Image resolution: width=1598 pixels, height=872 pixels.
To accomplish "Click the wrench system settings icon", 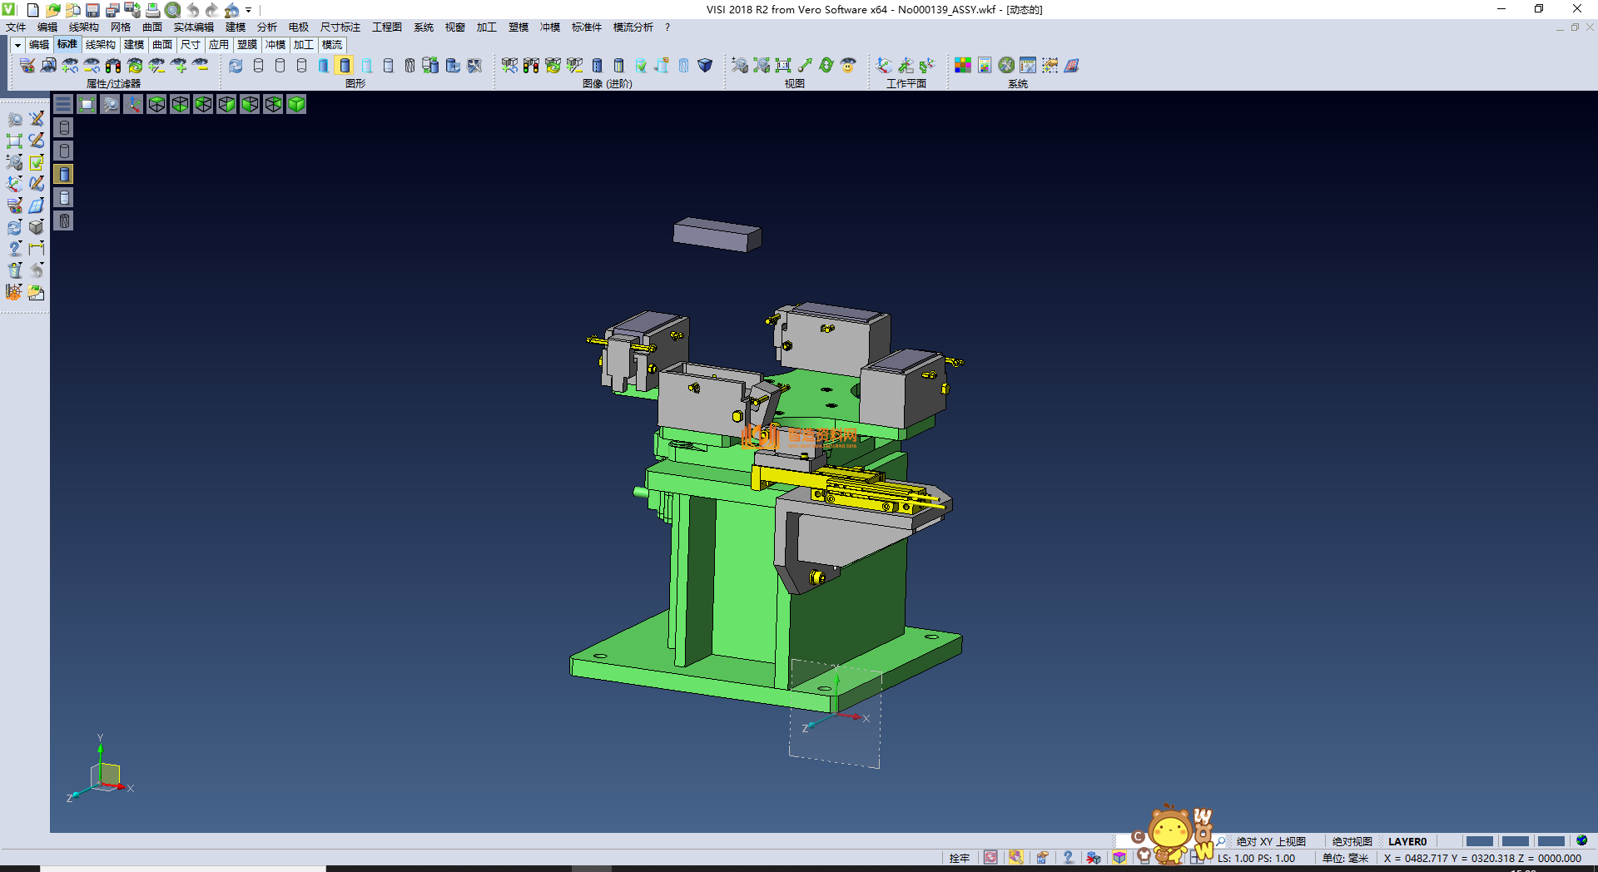I will click(x=1006, y=66).
